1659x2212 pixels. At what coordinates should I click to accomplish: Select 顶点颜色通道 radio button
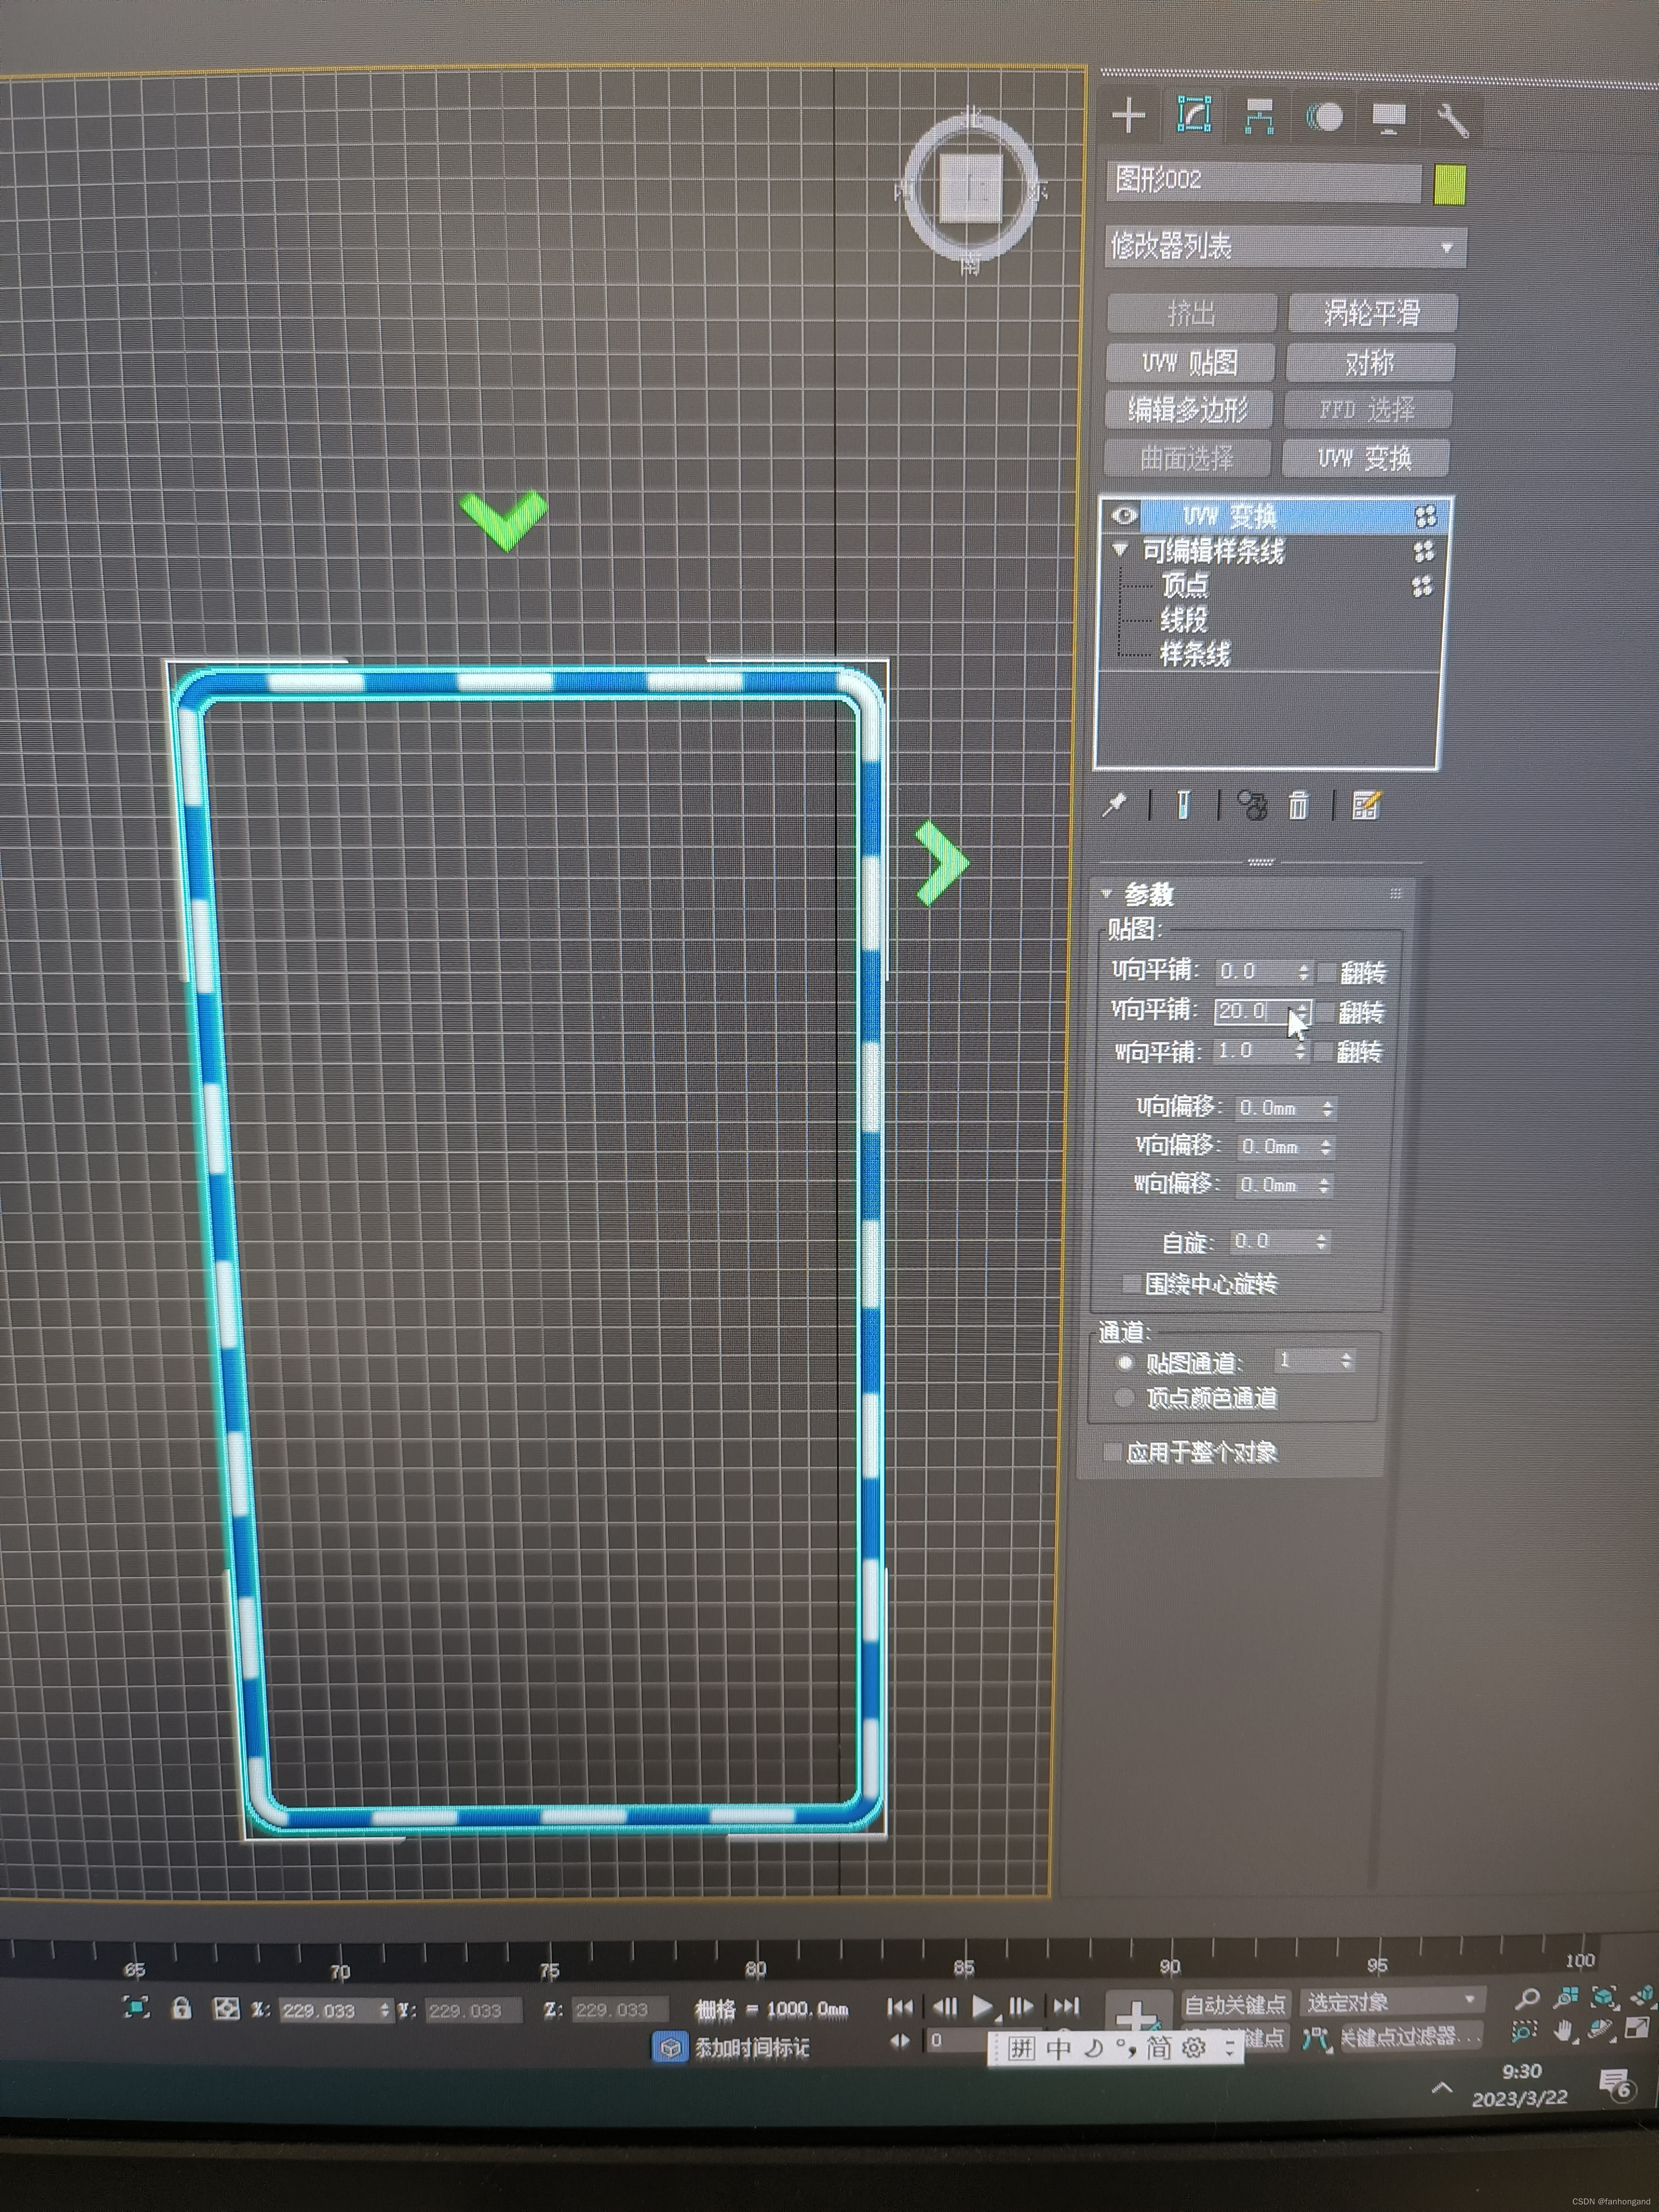[x=1124, y=1398]
